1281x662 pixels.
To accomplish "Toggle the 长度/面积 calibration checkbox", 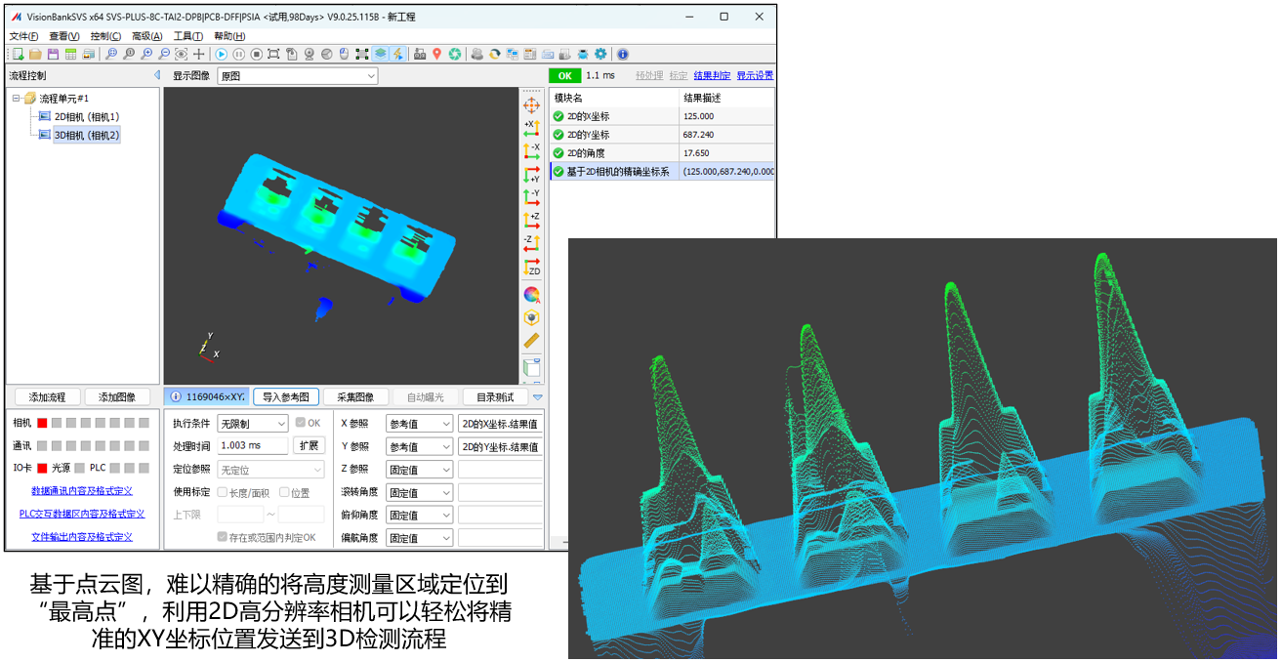I will 223,492.
